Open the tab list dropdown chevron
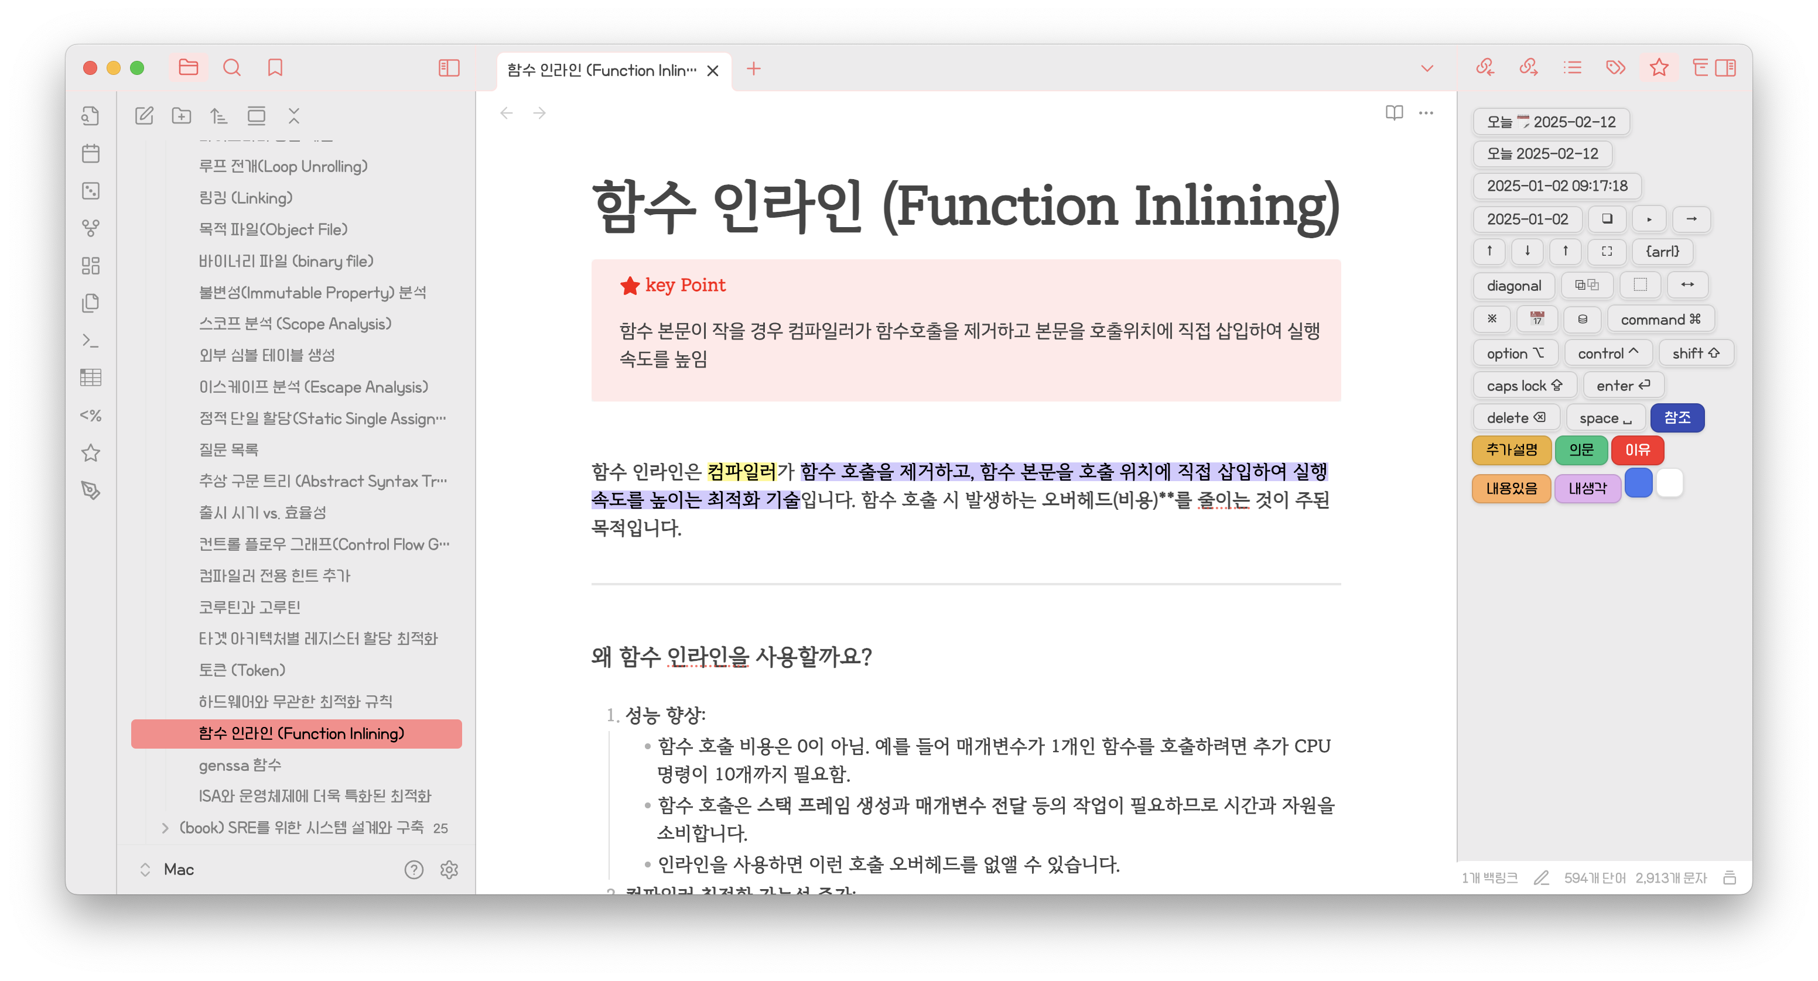Image resolution: width=1818 pixels, height=981 pixels. 1427,69
